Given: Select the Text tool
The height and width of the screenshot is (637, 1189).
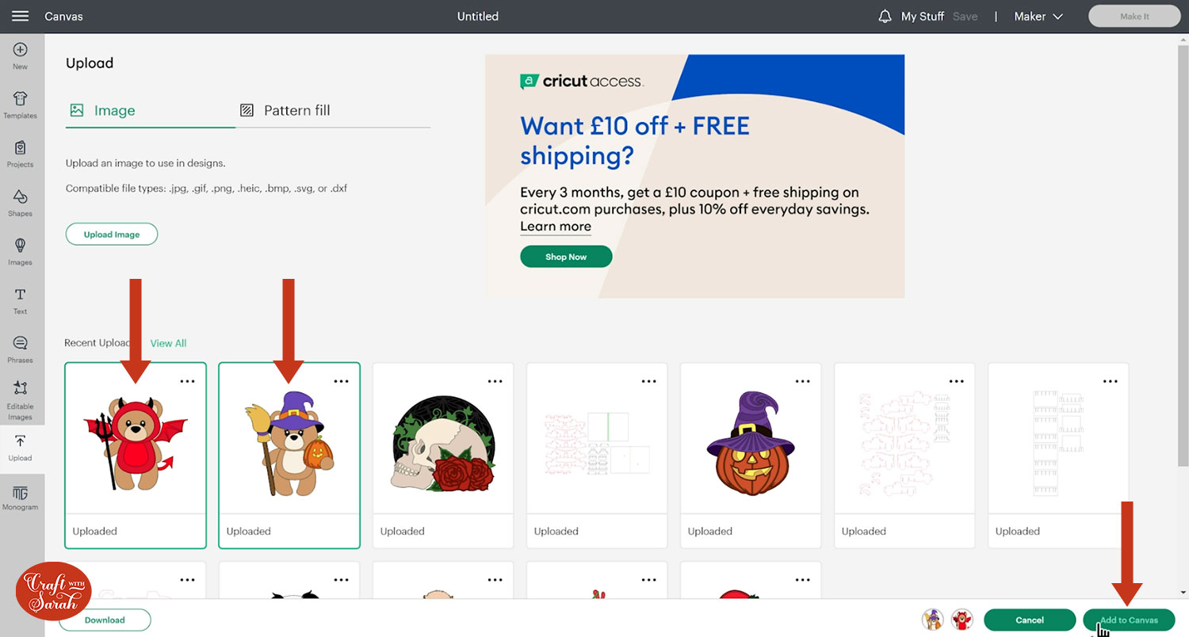Looking at the screenshot, I should [21, 299].
